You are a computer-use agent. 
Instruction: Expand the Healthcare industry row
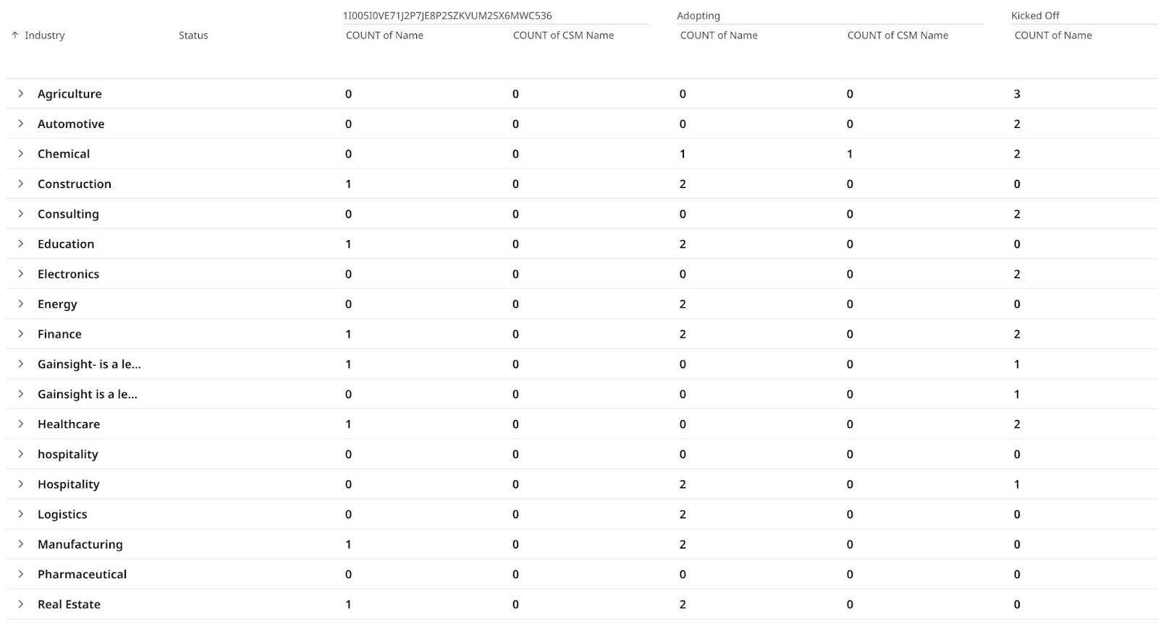click(x=21, y=424)
